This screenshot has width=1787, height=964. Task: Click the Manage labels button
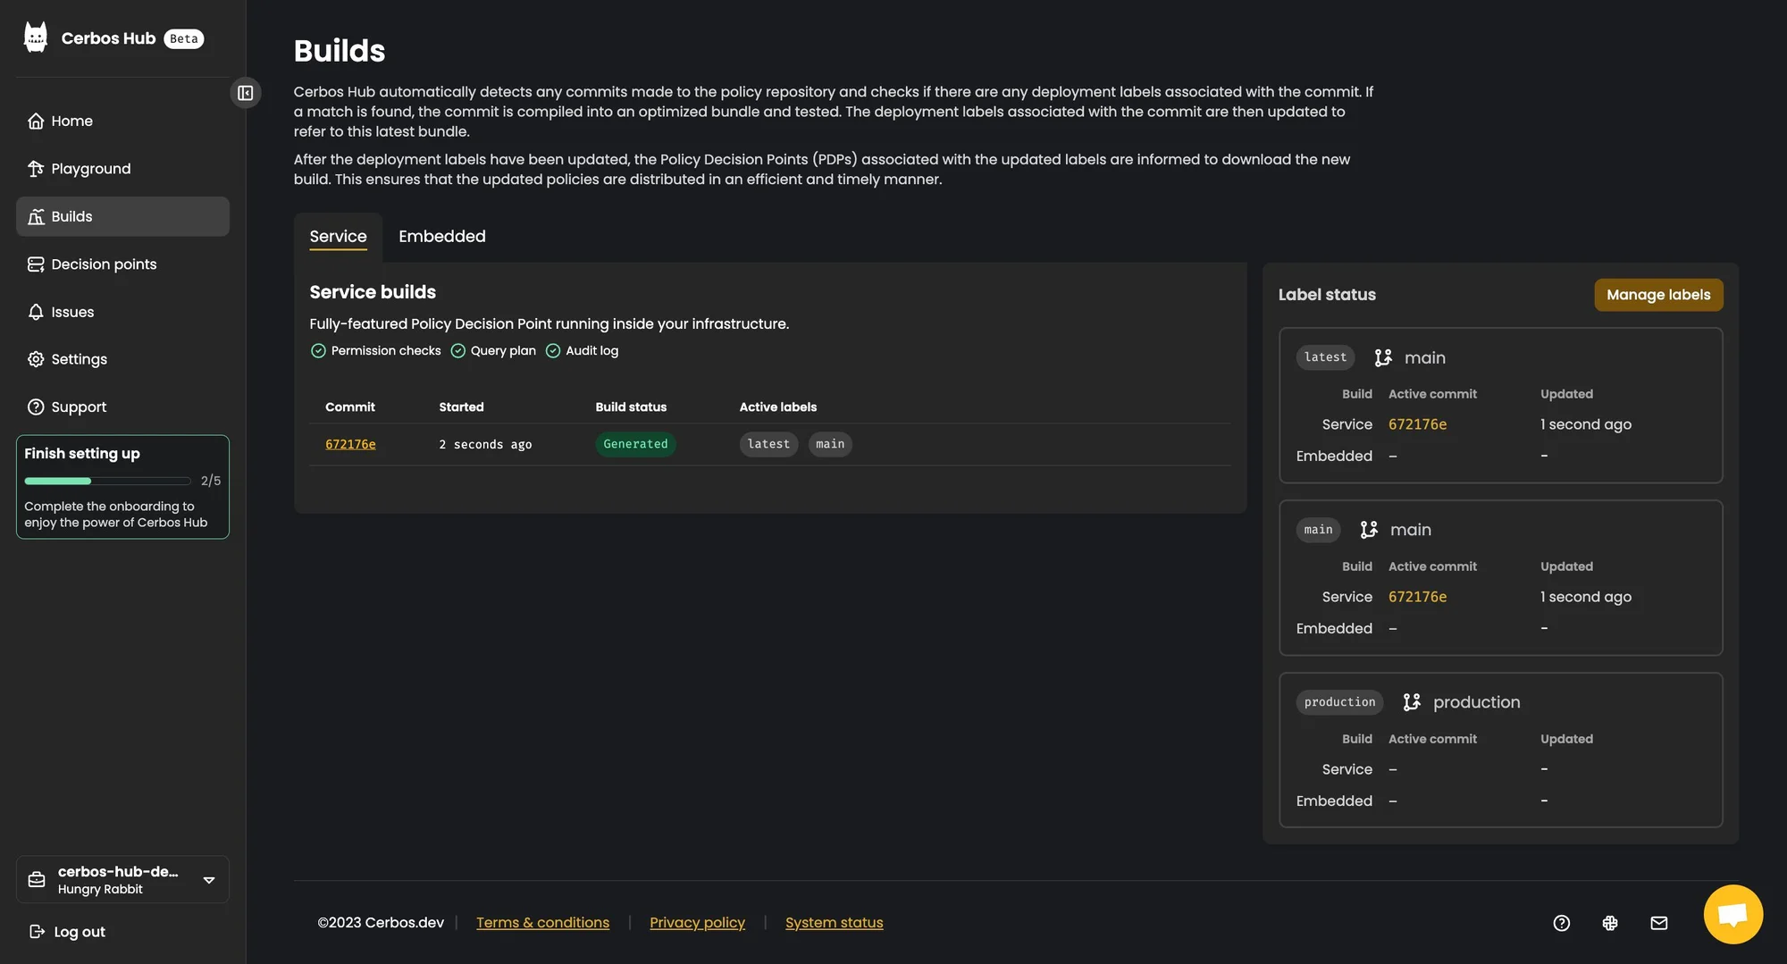(1657, 295)
